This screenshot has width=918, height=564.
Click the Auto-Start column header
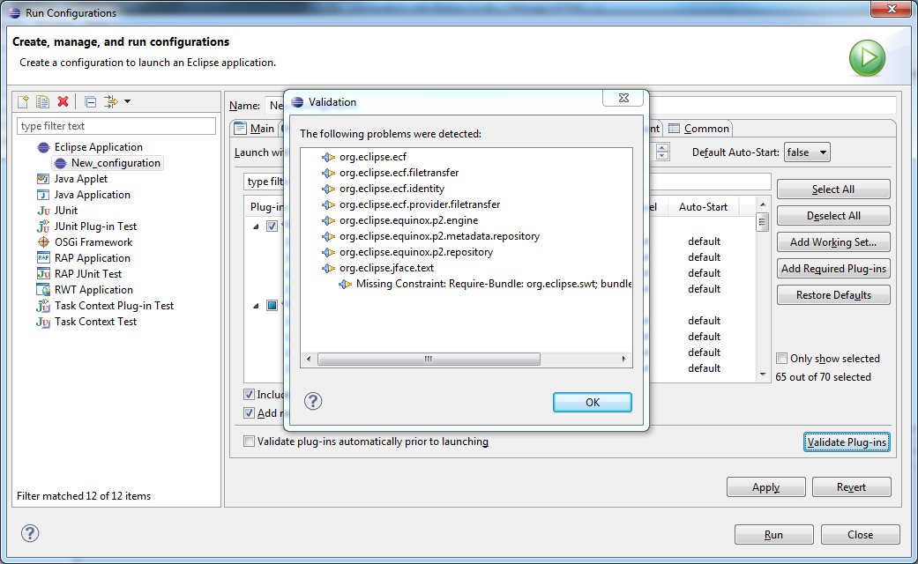tap(703, 207)
